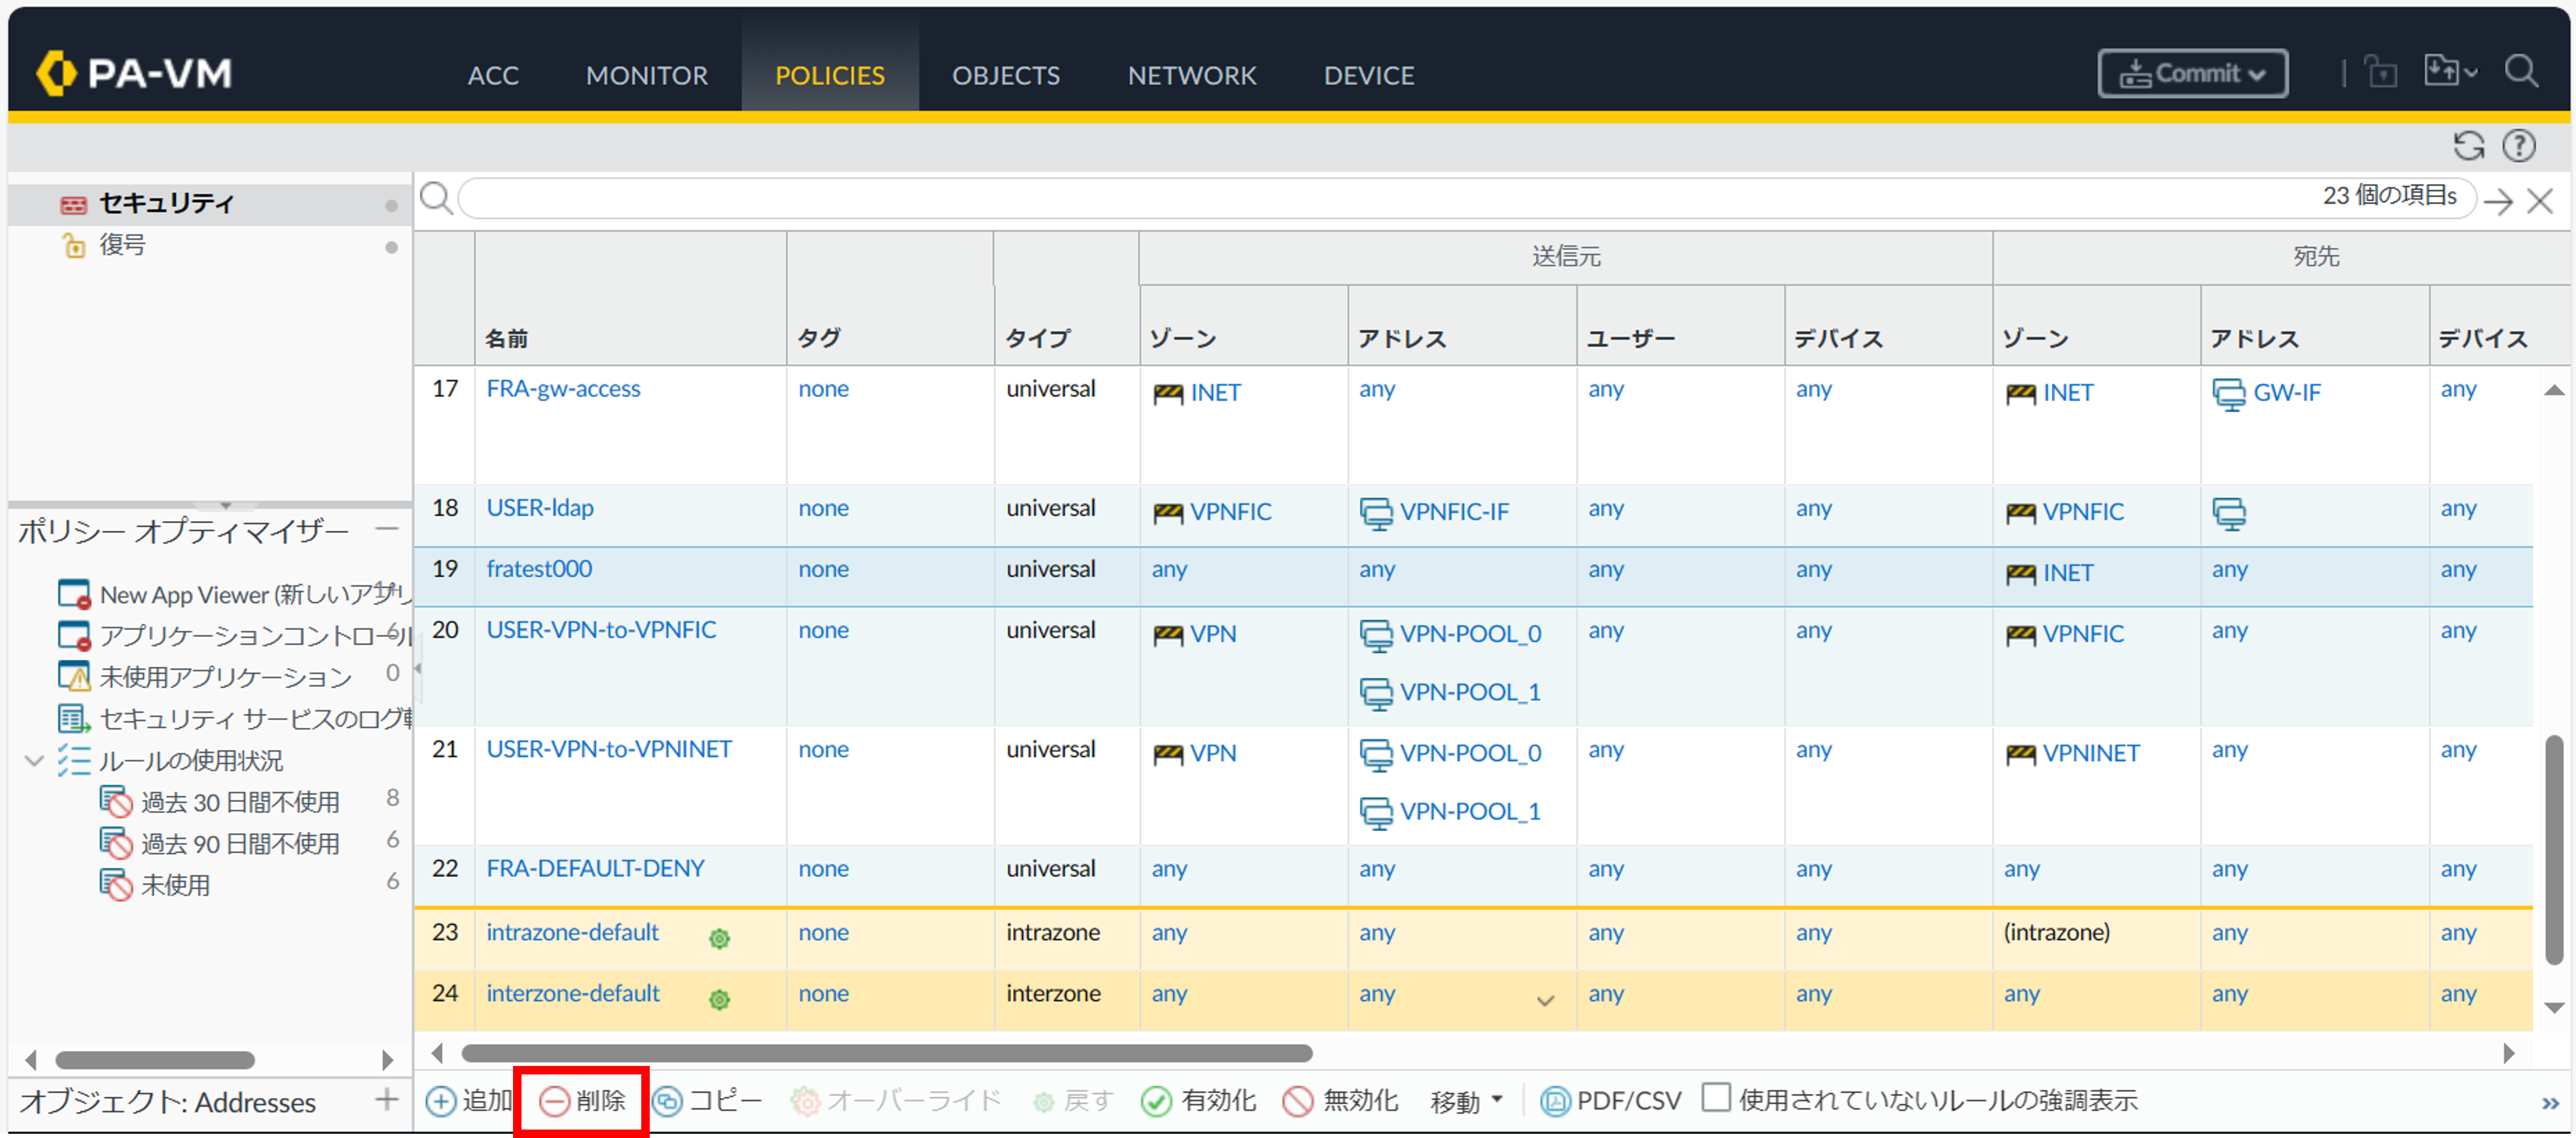Click the 削除 (delete) minus icon
The height and width of the screenshot is (1138, 2576).
click(x=555, y=1101)
